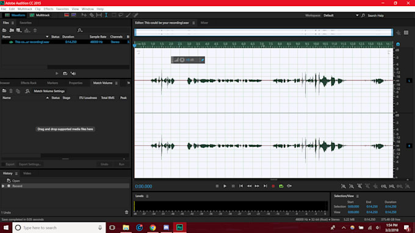Open the Multitrack menu
415x233 pixels.
pyautogui.click(x=25, y=9)
